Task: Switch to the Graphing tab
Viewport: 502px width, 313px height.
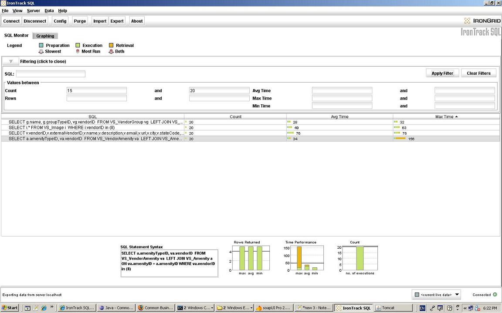Action: (45, 36)
